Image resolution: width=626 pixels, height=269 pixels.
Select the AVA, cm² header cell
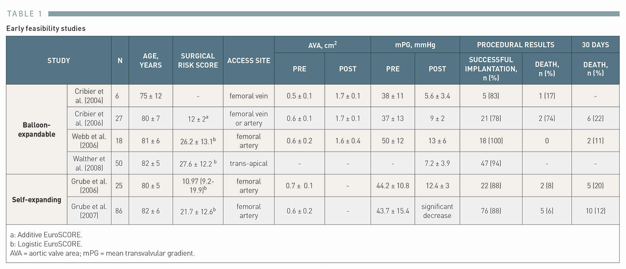pos(322,45)
